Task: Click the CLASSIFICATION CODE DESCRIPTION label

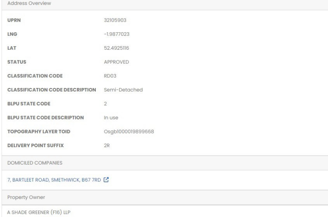Action: (51, 90)
